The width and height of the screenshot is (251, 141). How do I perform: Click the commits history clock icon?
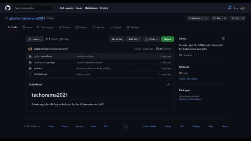pos(157,49)
